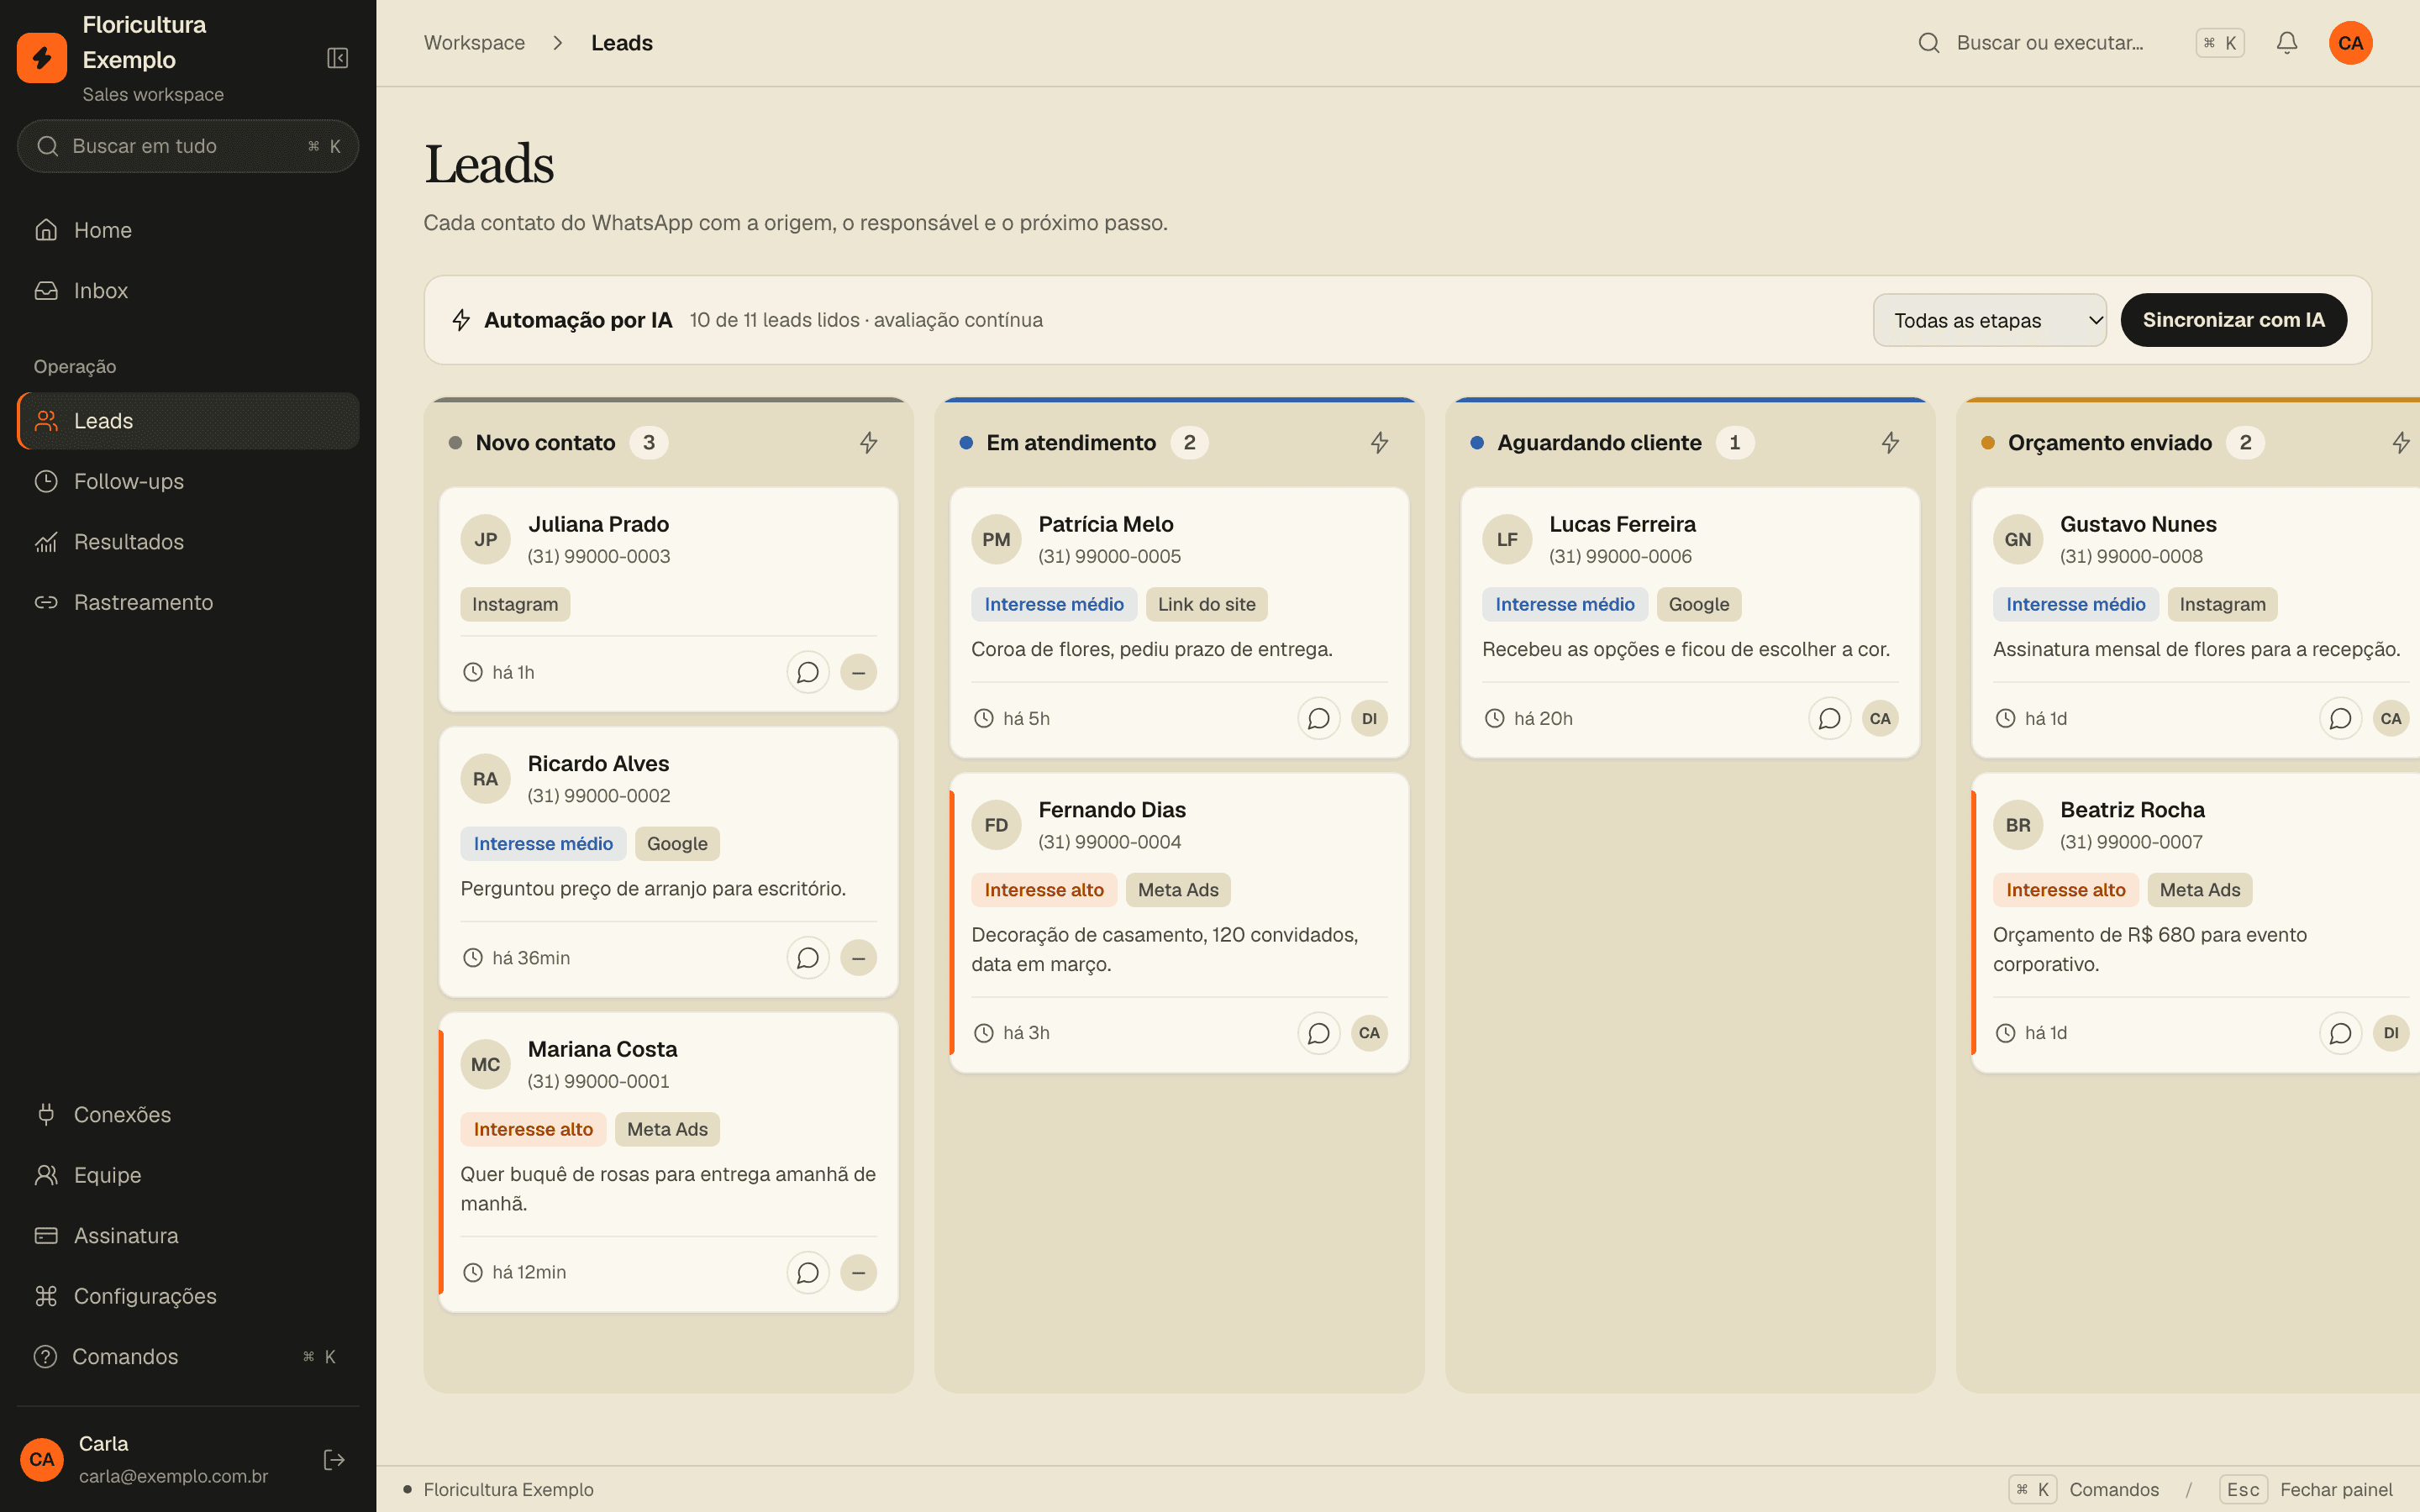Image resolution: width=2420 pixels, height=1512 pixels.
Task: Open Conexões in sidebar
Action: (x=188, y=1115)
